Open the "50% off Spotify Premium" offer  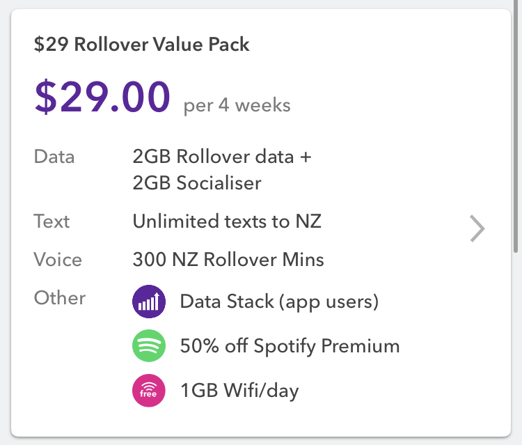pos(290,346)
